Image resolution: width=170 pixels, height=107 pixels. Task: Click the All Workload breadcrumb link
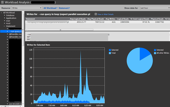coord(50,8)
